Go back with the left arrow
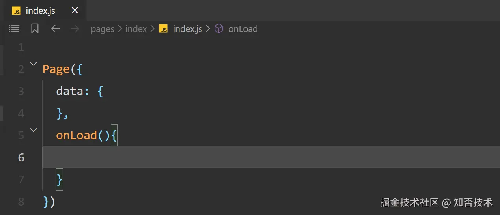Viewport: 500px width, 215px height. tap(55, 28)
